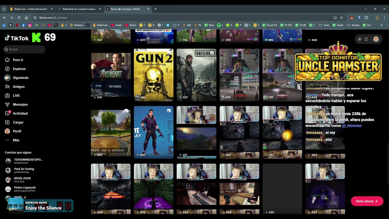Open the Studio YouTube bookmark
Screen dimensions: 389x219
click(x=130, y=25)
